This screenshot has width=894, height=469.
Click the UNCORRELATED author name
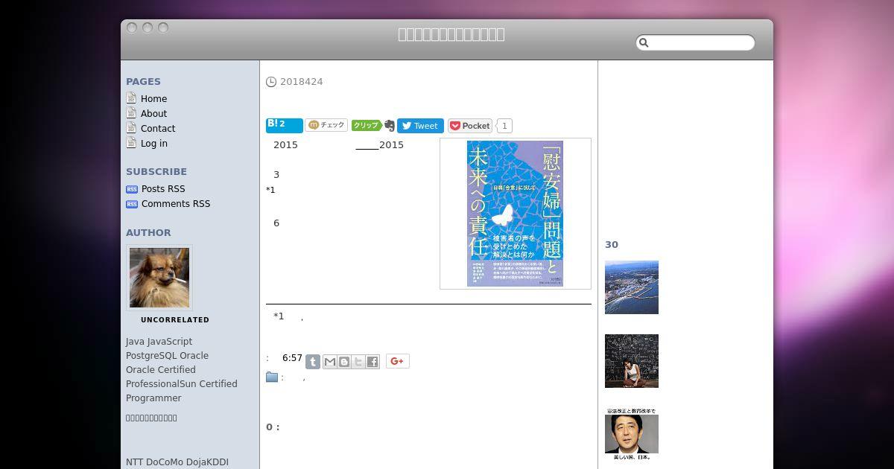tap(175, 320)
